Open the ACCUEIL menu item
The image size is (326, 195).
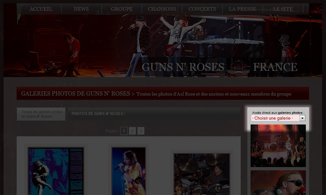pyautogui.click(x=41, y=9)
